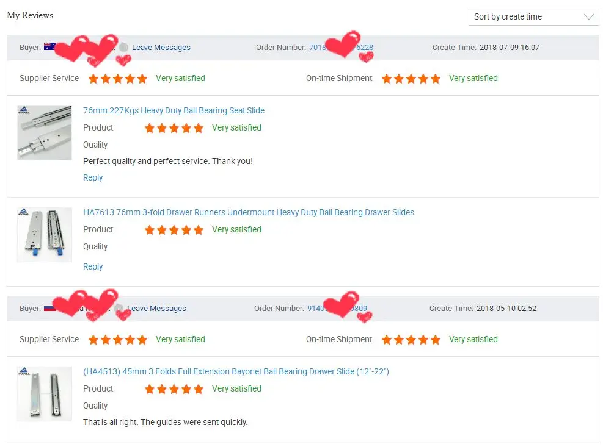603x447 pixels.
Task: Click the first review's Supplier Service star rating
Action: 118,79
